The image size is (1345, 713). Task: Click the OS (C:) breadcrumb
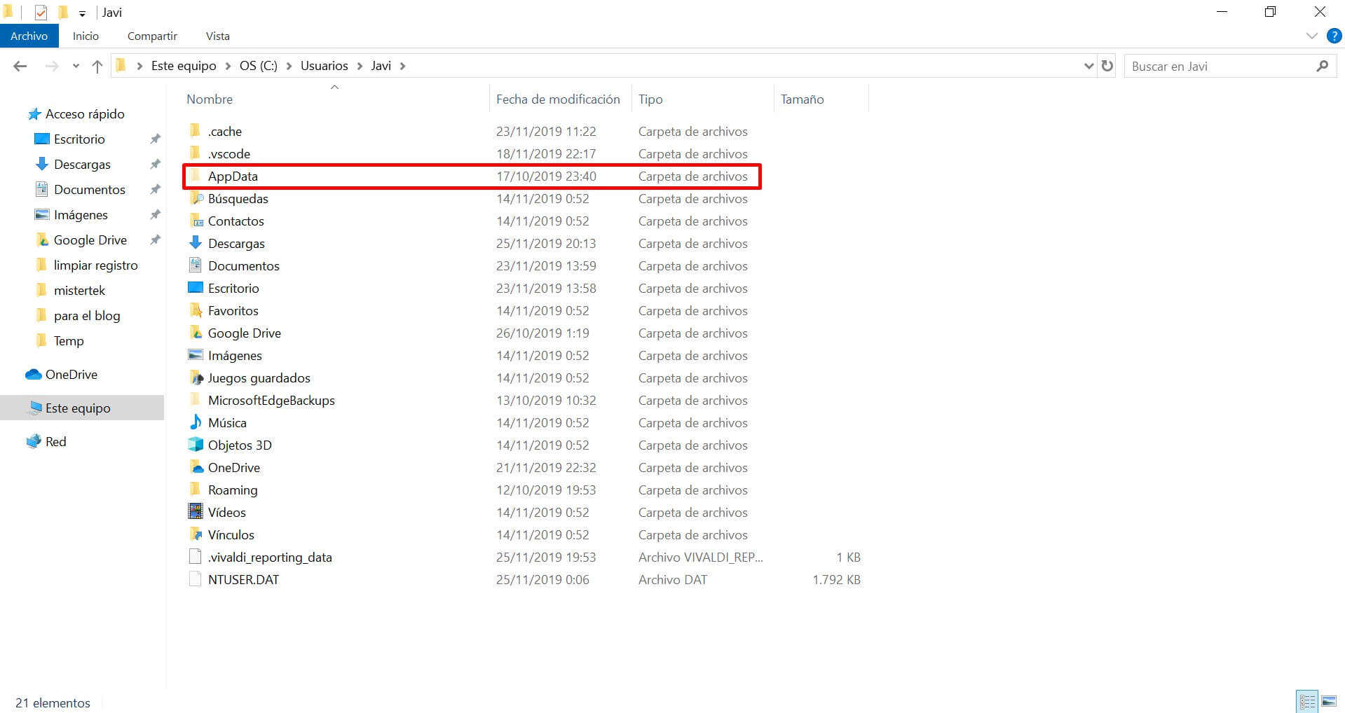pyautogui.click(x=258, y=66)
